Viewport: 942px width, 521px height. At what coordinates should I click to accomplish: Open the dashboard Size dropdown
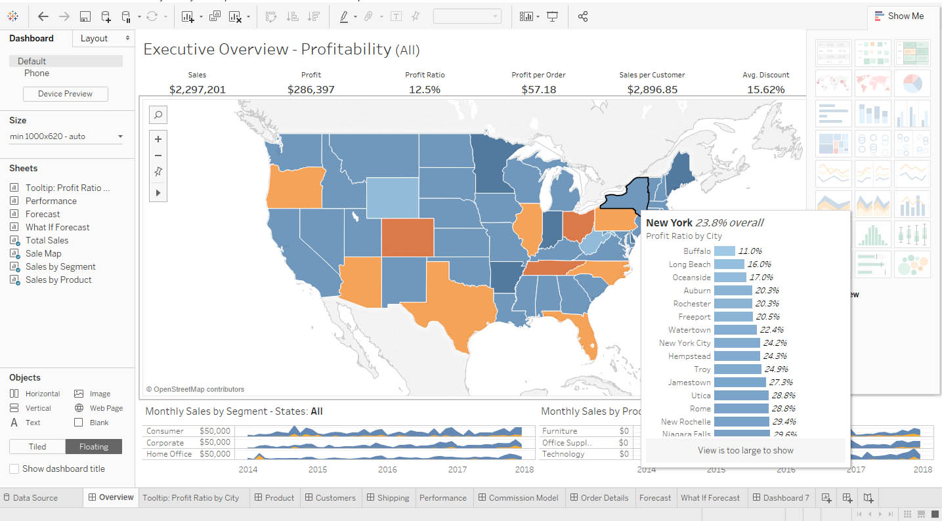66,136
